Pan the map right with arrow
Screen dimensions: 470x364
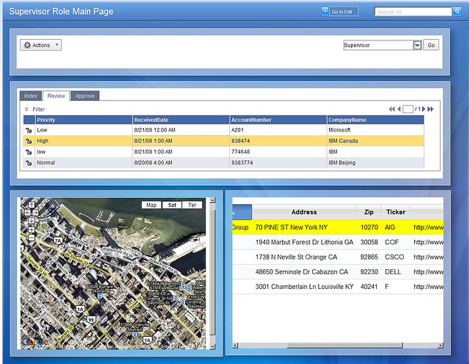[35, 213]
